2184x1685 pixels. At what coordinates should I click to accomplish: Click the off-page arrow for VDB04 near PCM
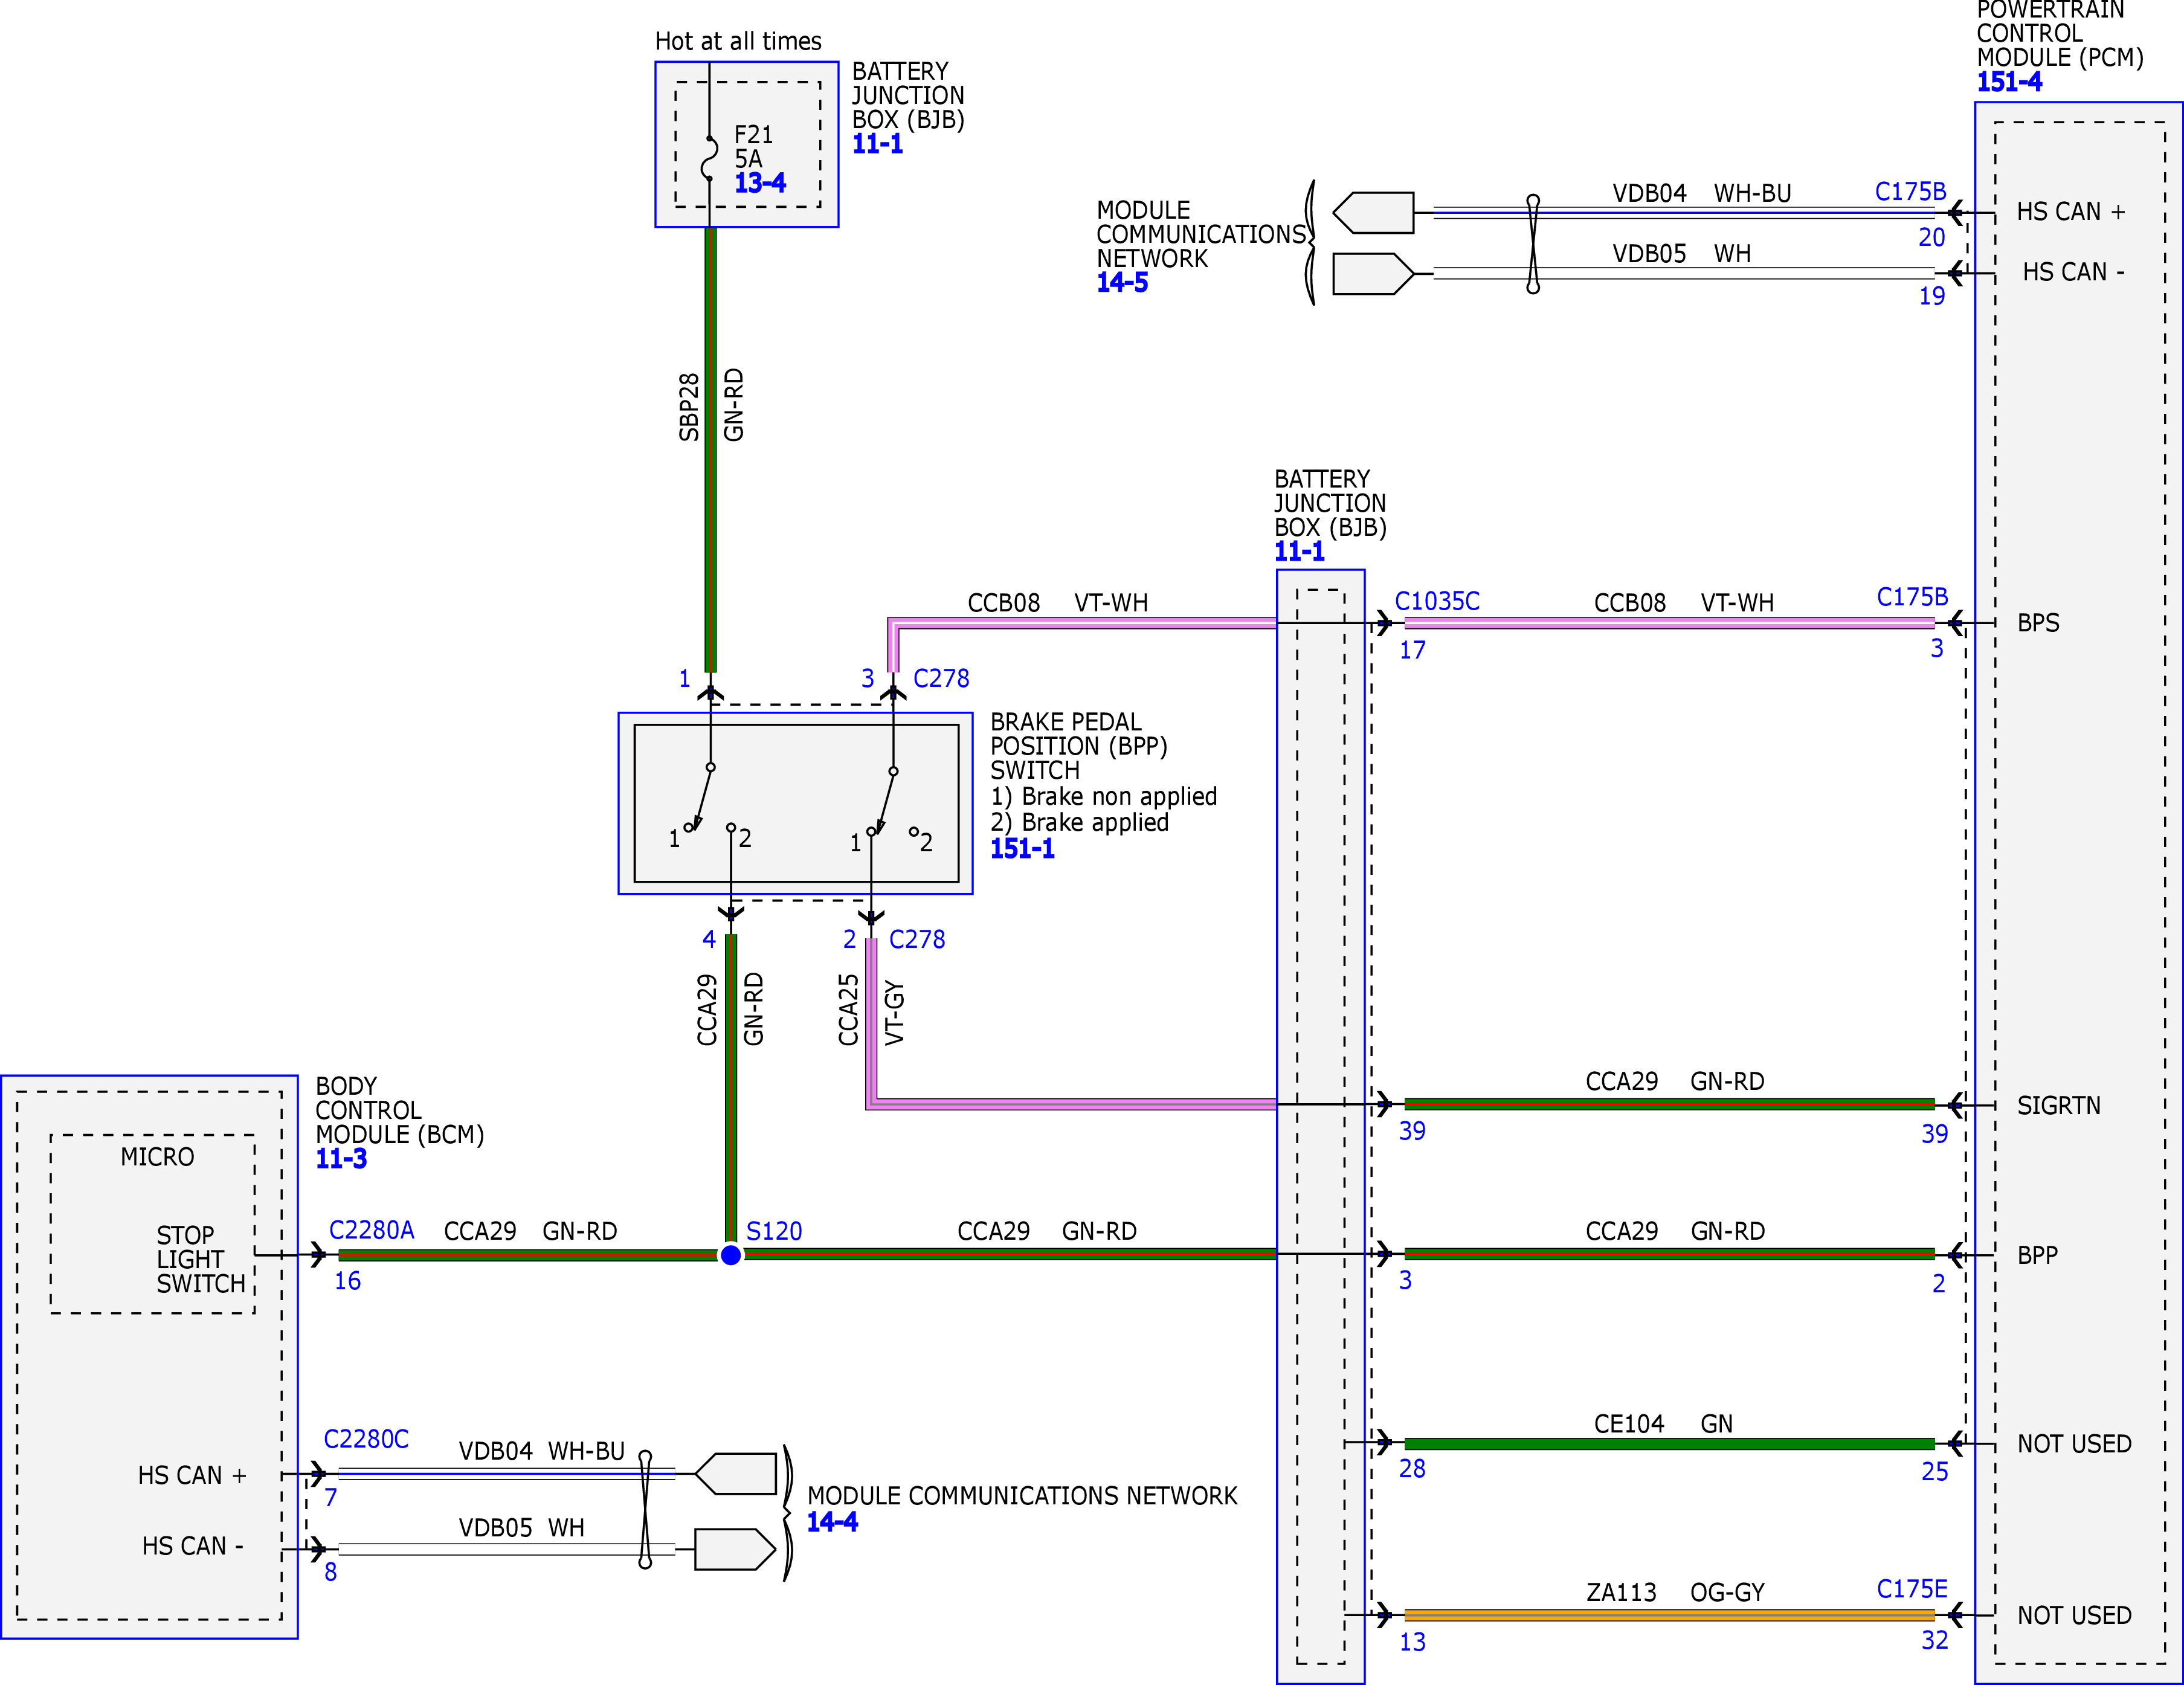(x=1373, y=212)
